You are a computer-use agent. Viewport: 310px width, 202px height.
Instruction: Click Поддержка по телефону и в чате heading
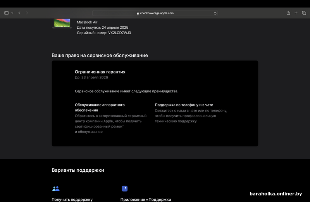tap(184, 104)
